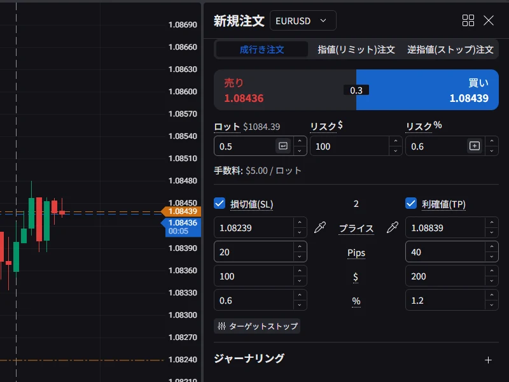Increase SL price 1.08239 with up arrow
Screen dimensions: 509x382
pyautogui.click(x=300, y=222)
